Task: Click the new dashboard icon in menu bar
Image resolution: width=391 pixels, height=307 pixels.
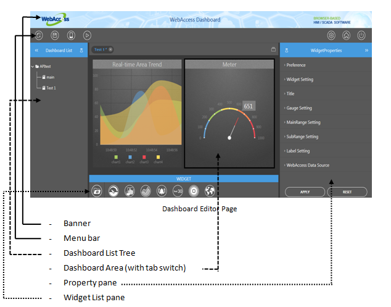Action: pyautogui.click(x=39, y=35)
